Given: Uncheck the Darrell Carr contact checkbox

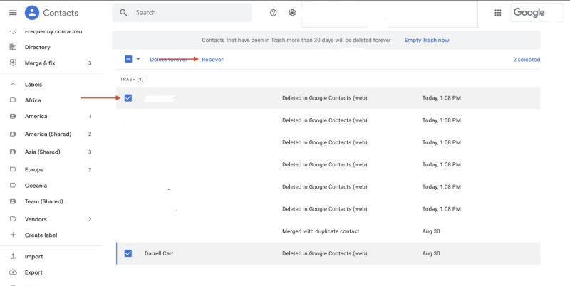Looking at the screenshot, I should tap(128, 253).
